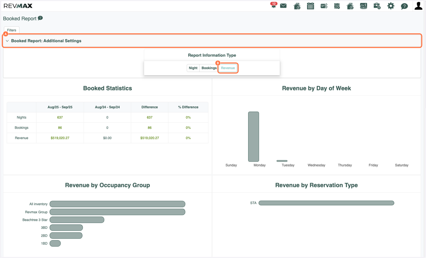Viewport: 426px width, 258px height.
Task: Click the Friday axis label
Action: pos(373,165)
